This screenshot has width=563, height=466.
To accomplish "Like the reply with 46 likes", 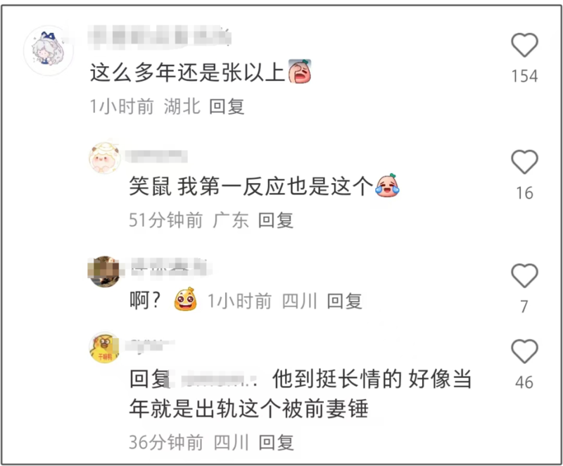I will (x=524, y=351).
